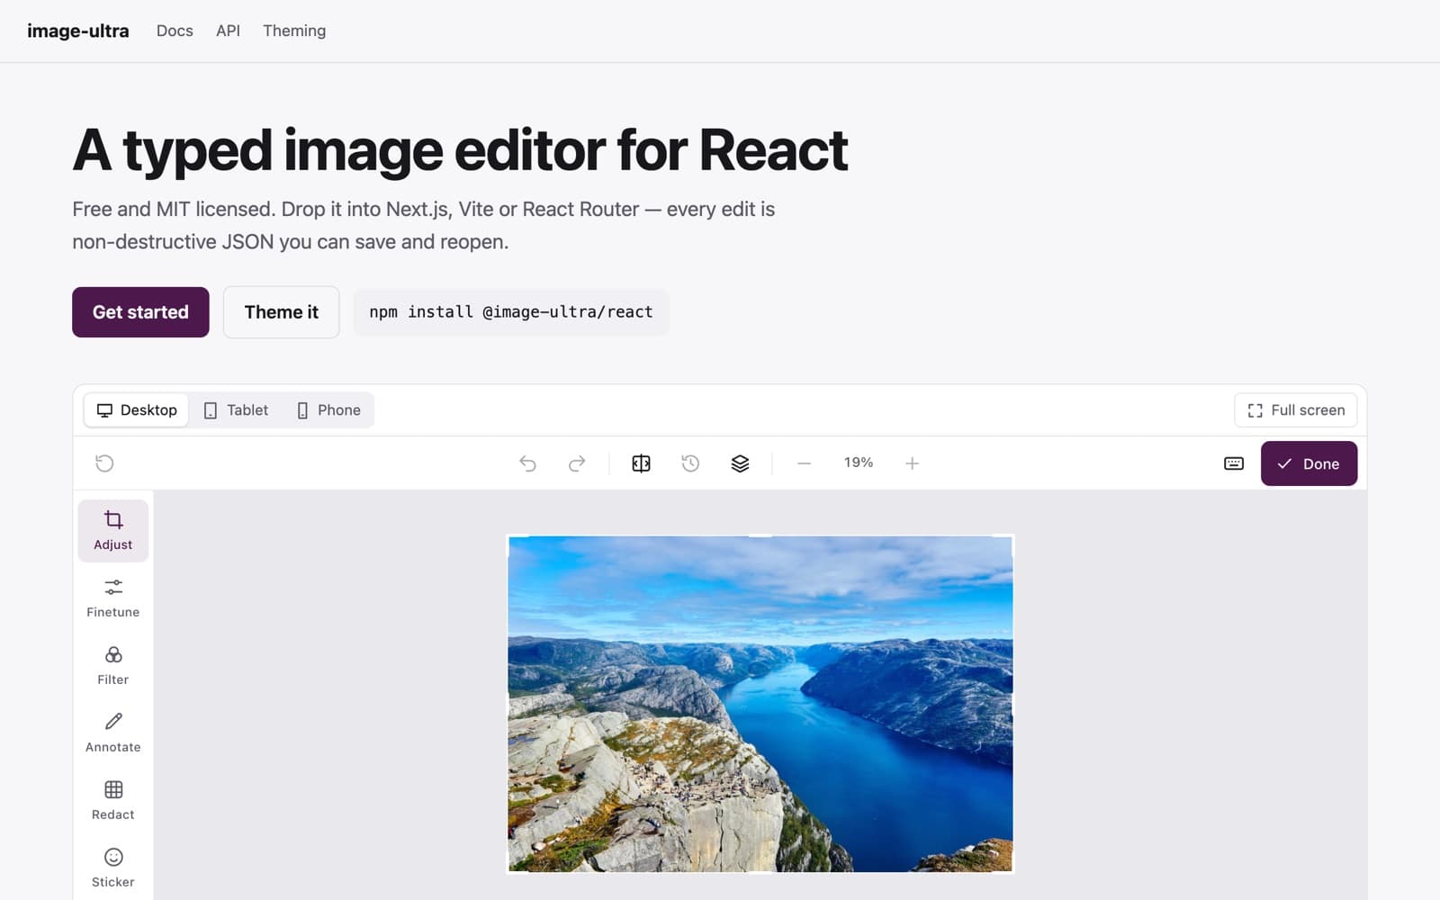Click the fjord landscape image on canvas
Viewport: 1440px width, 900px height.
click(760, 704)
